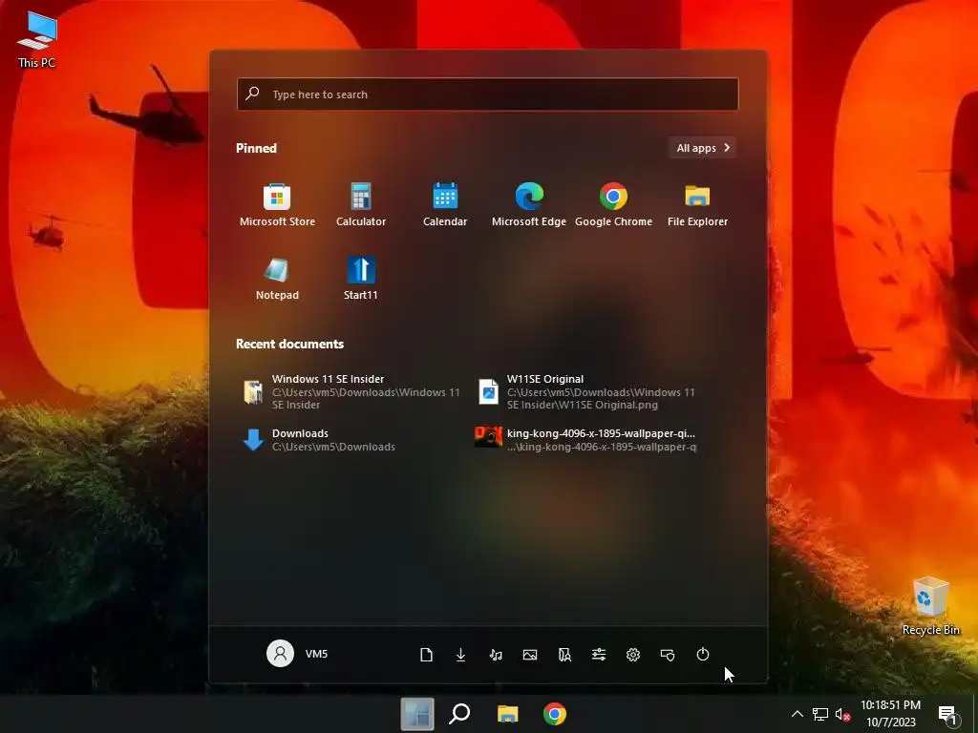Open the recent Downloads folder entry

click(319, 439)
